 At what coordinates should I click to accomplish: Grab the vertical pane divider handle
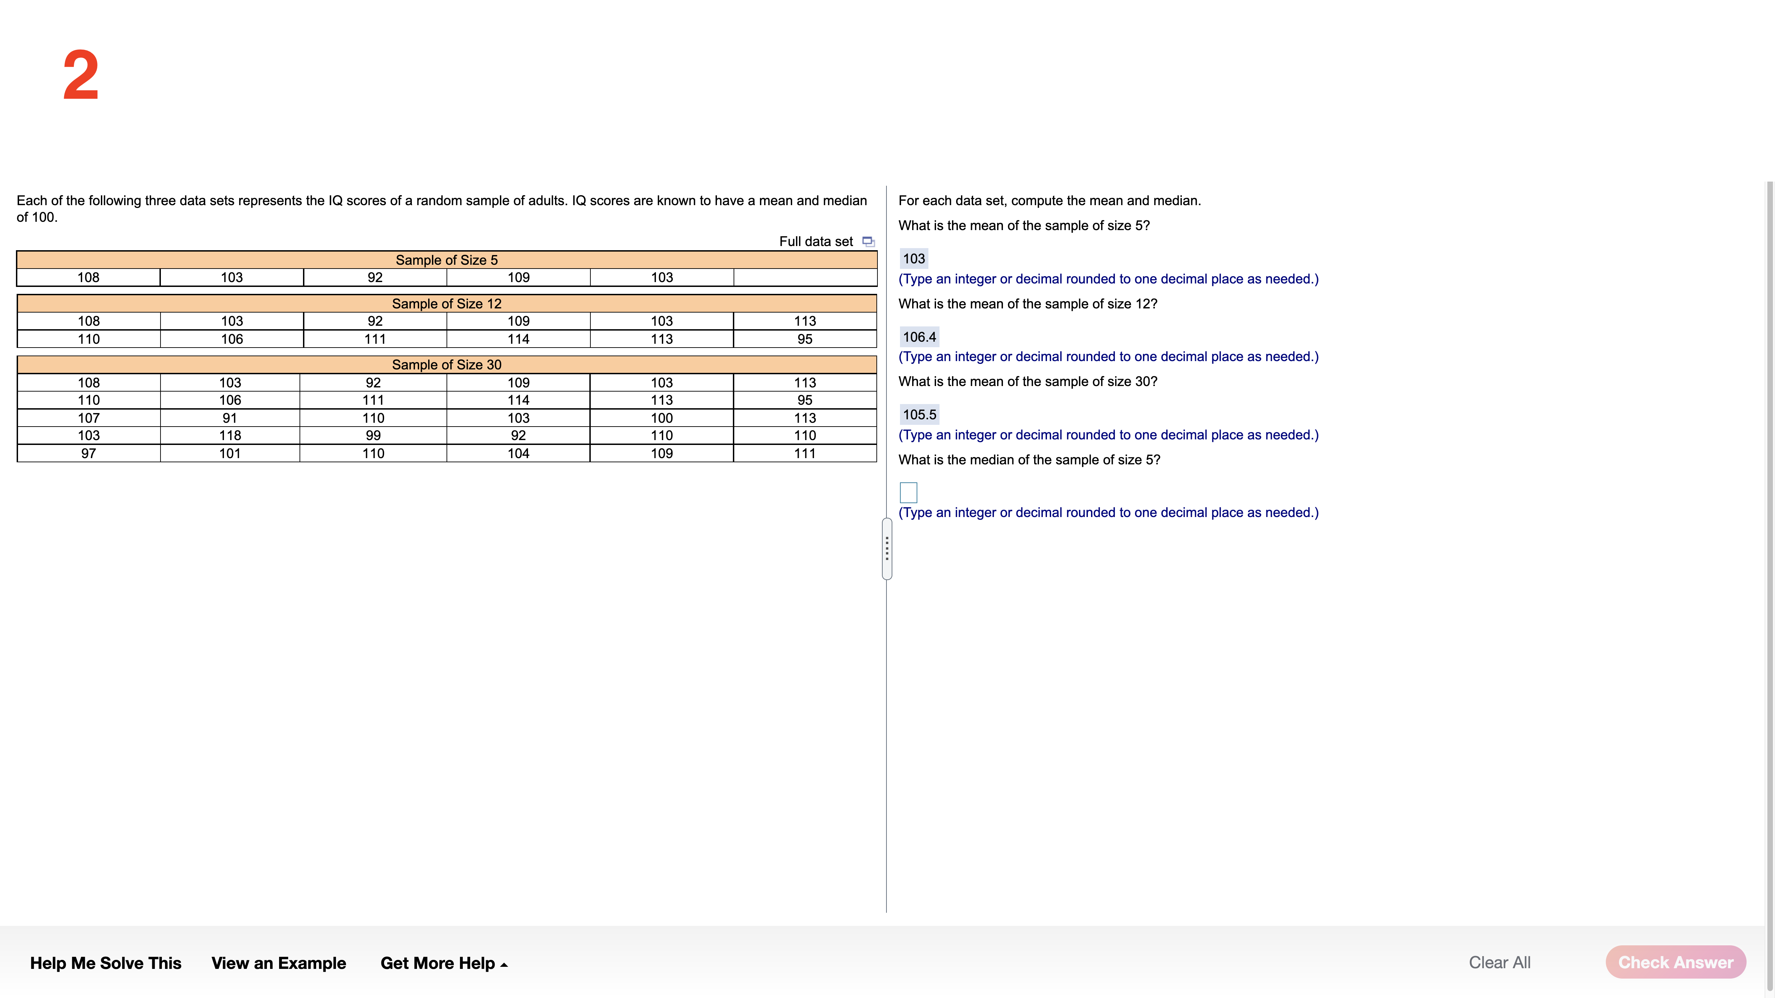[887, 548]
